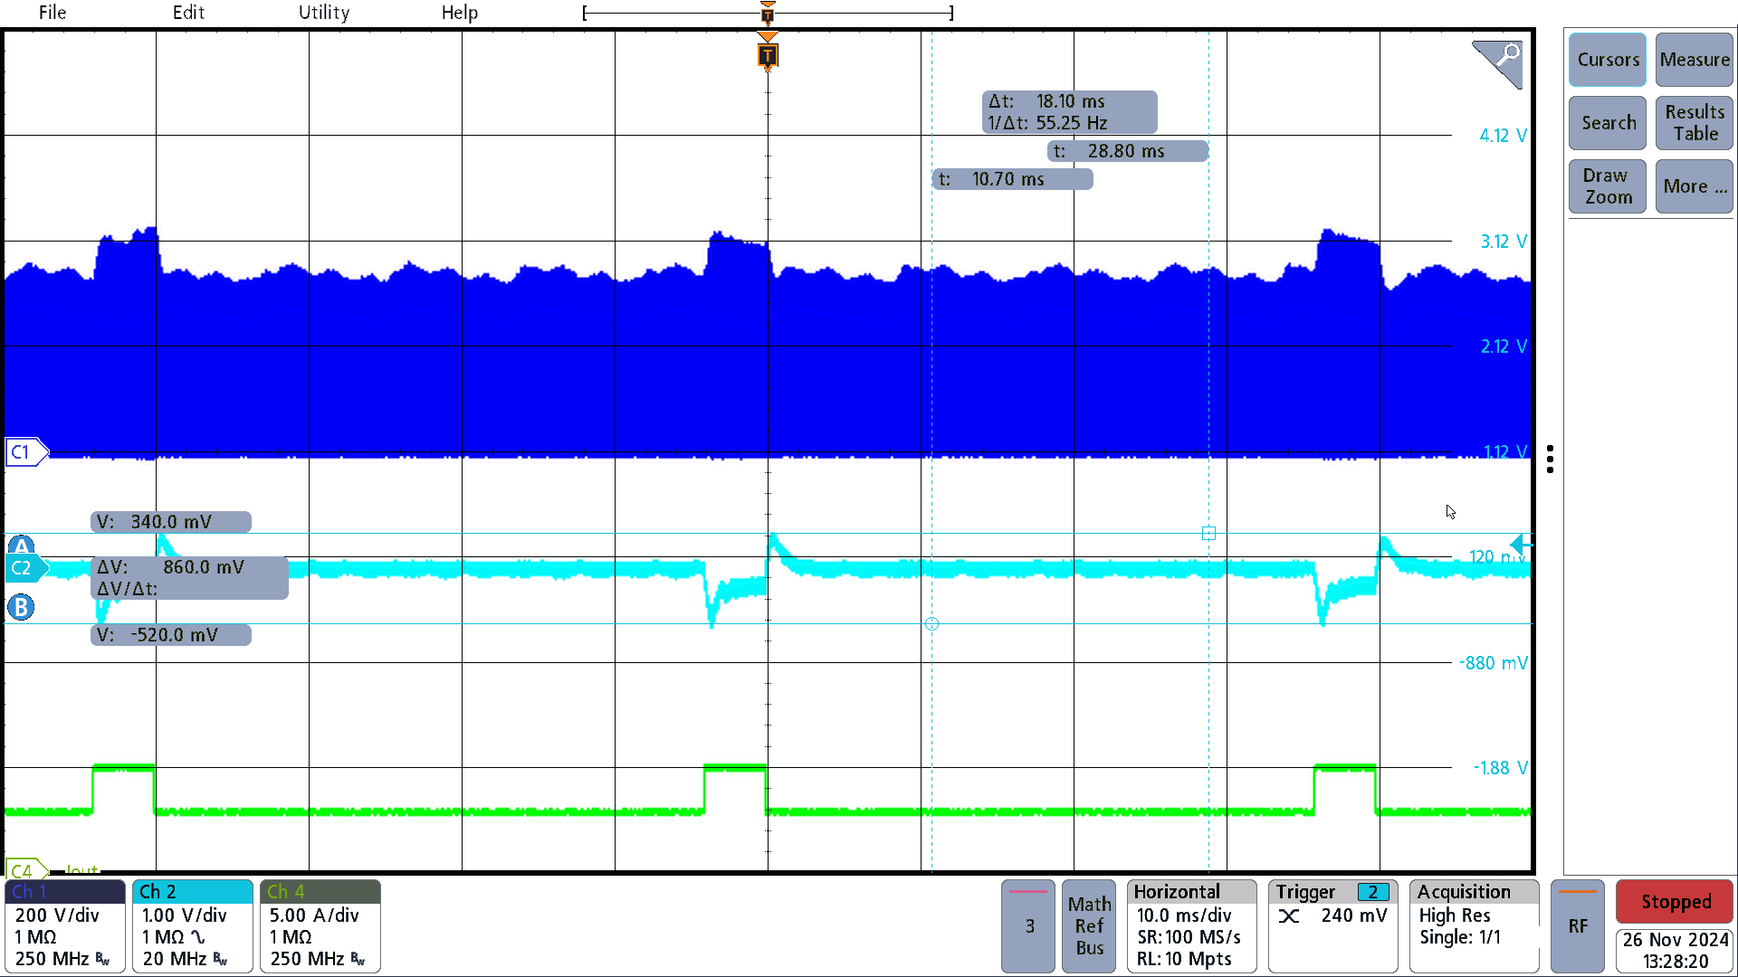1738x977 pixels.
Task: Open Ch 4 settings badge
Action: [x=320, y=926]
